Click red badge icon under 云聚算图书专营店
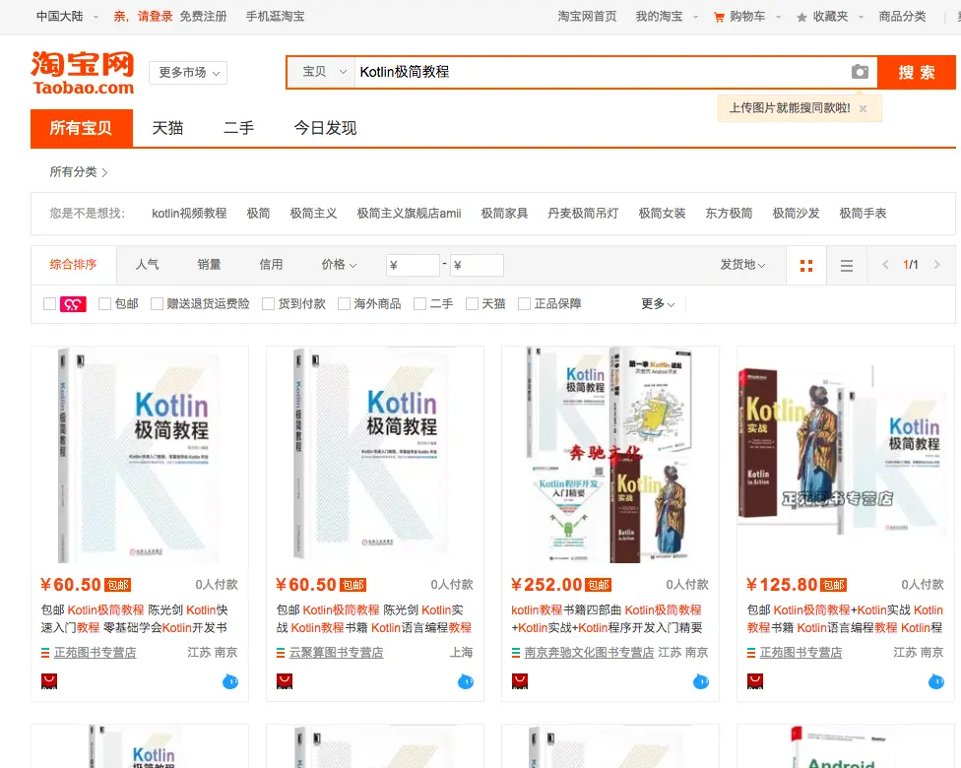Image resolution: width=961 pixels, height=768 pixels. point(285,681)
